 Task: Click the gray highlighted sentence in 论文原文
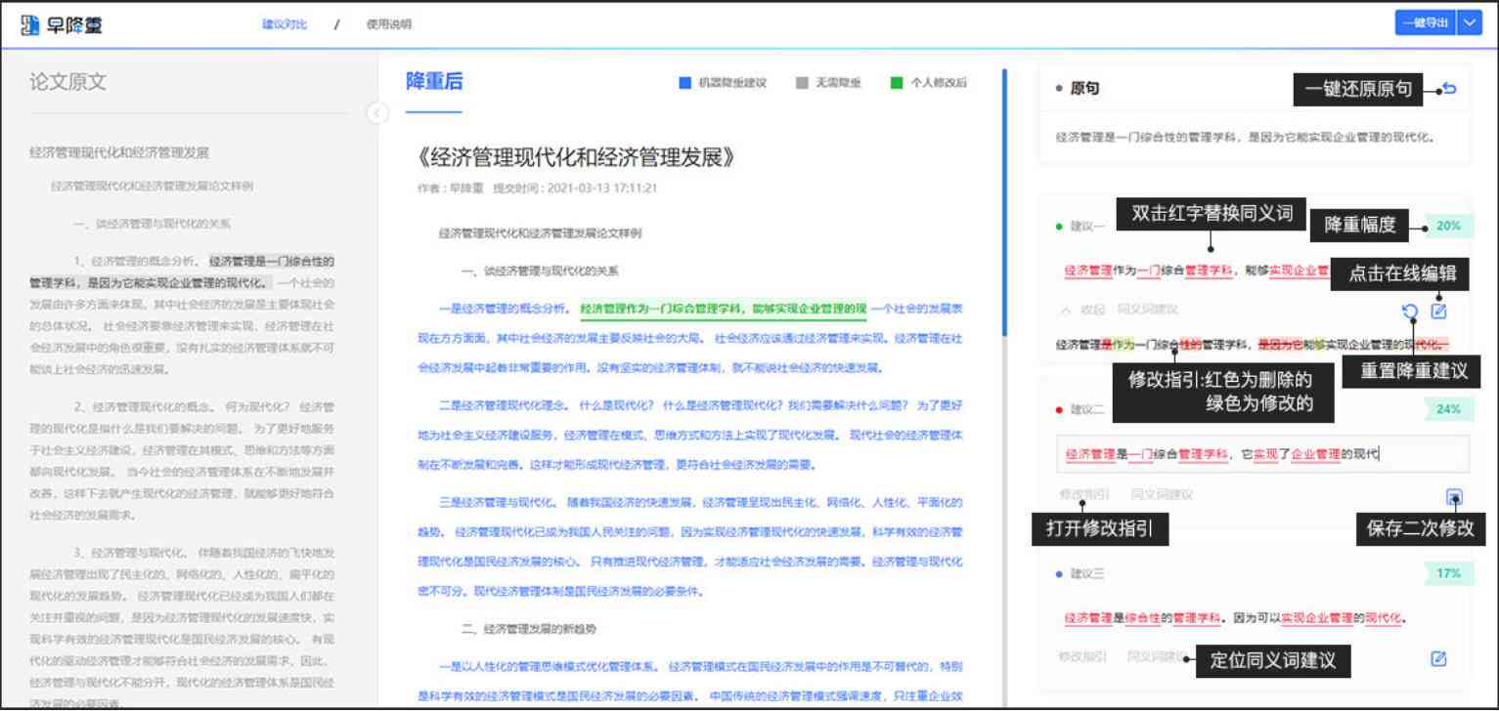click(x=182, y=272)
